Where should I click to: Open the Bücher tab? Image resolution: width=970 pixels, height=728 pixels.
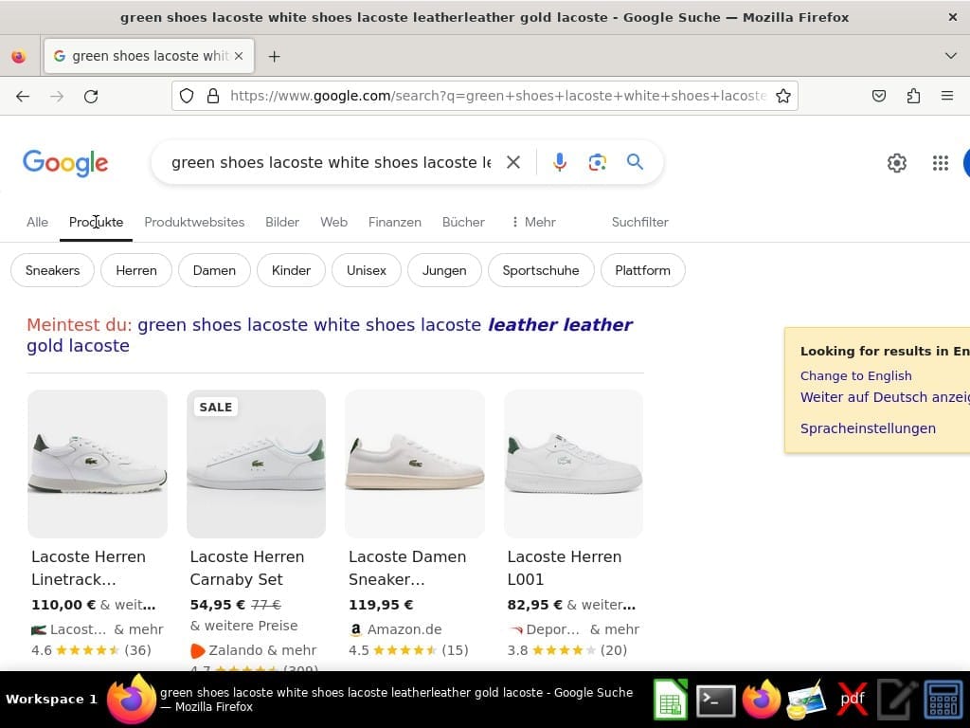click(463, 222)
